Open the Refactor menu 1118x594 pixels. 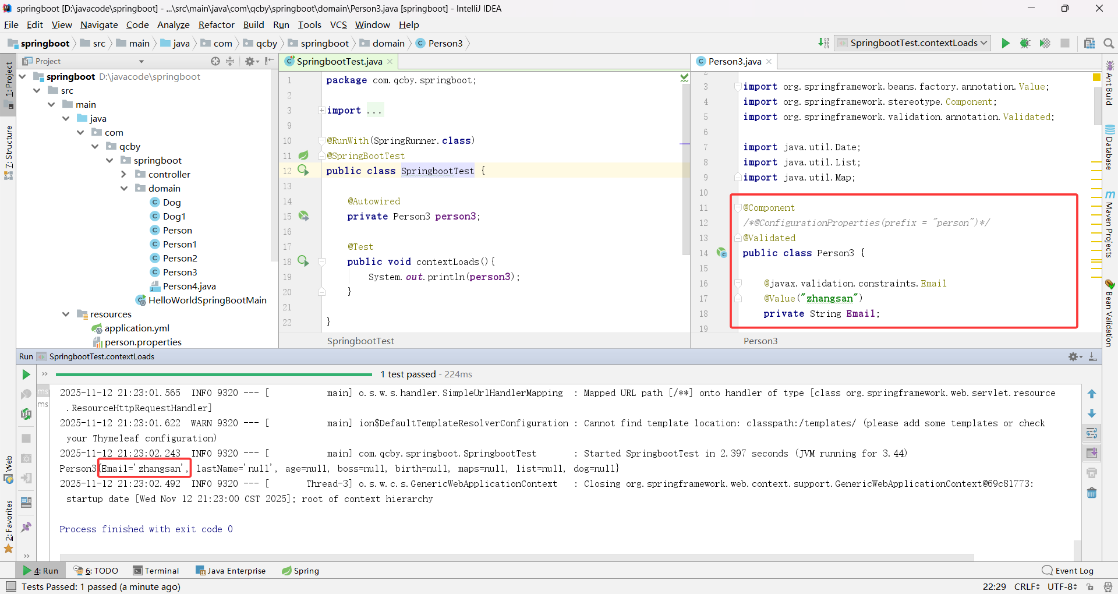pos(216,24)
